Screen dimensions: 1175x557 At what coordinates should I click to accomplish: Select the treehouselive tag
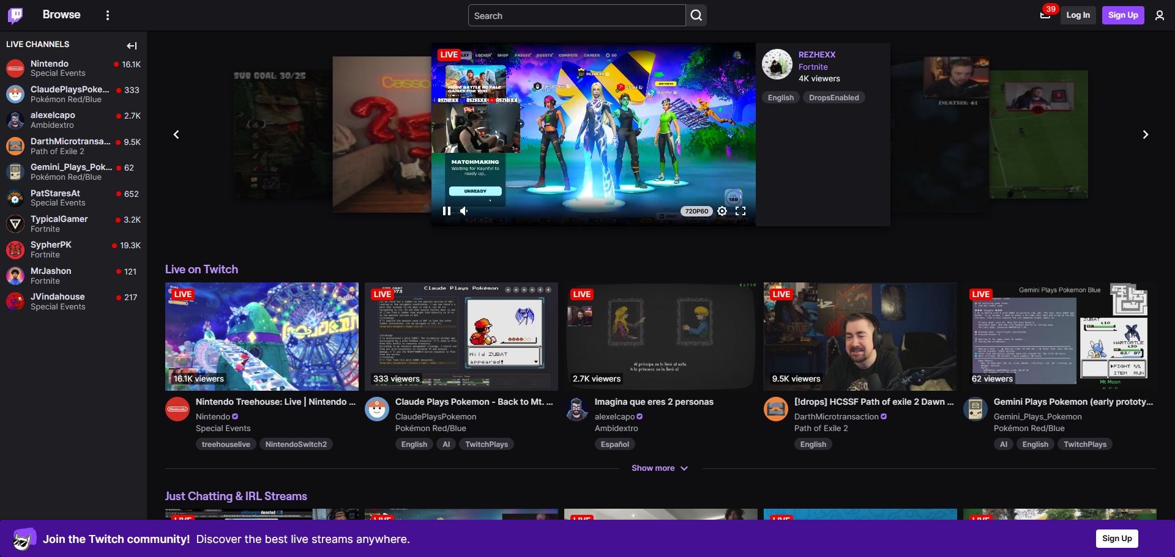(226, 444)
